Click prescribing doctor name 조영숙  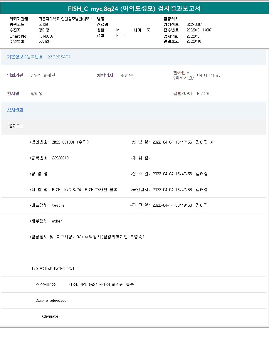coord(127,75)
